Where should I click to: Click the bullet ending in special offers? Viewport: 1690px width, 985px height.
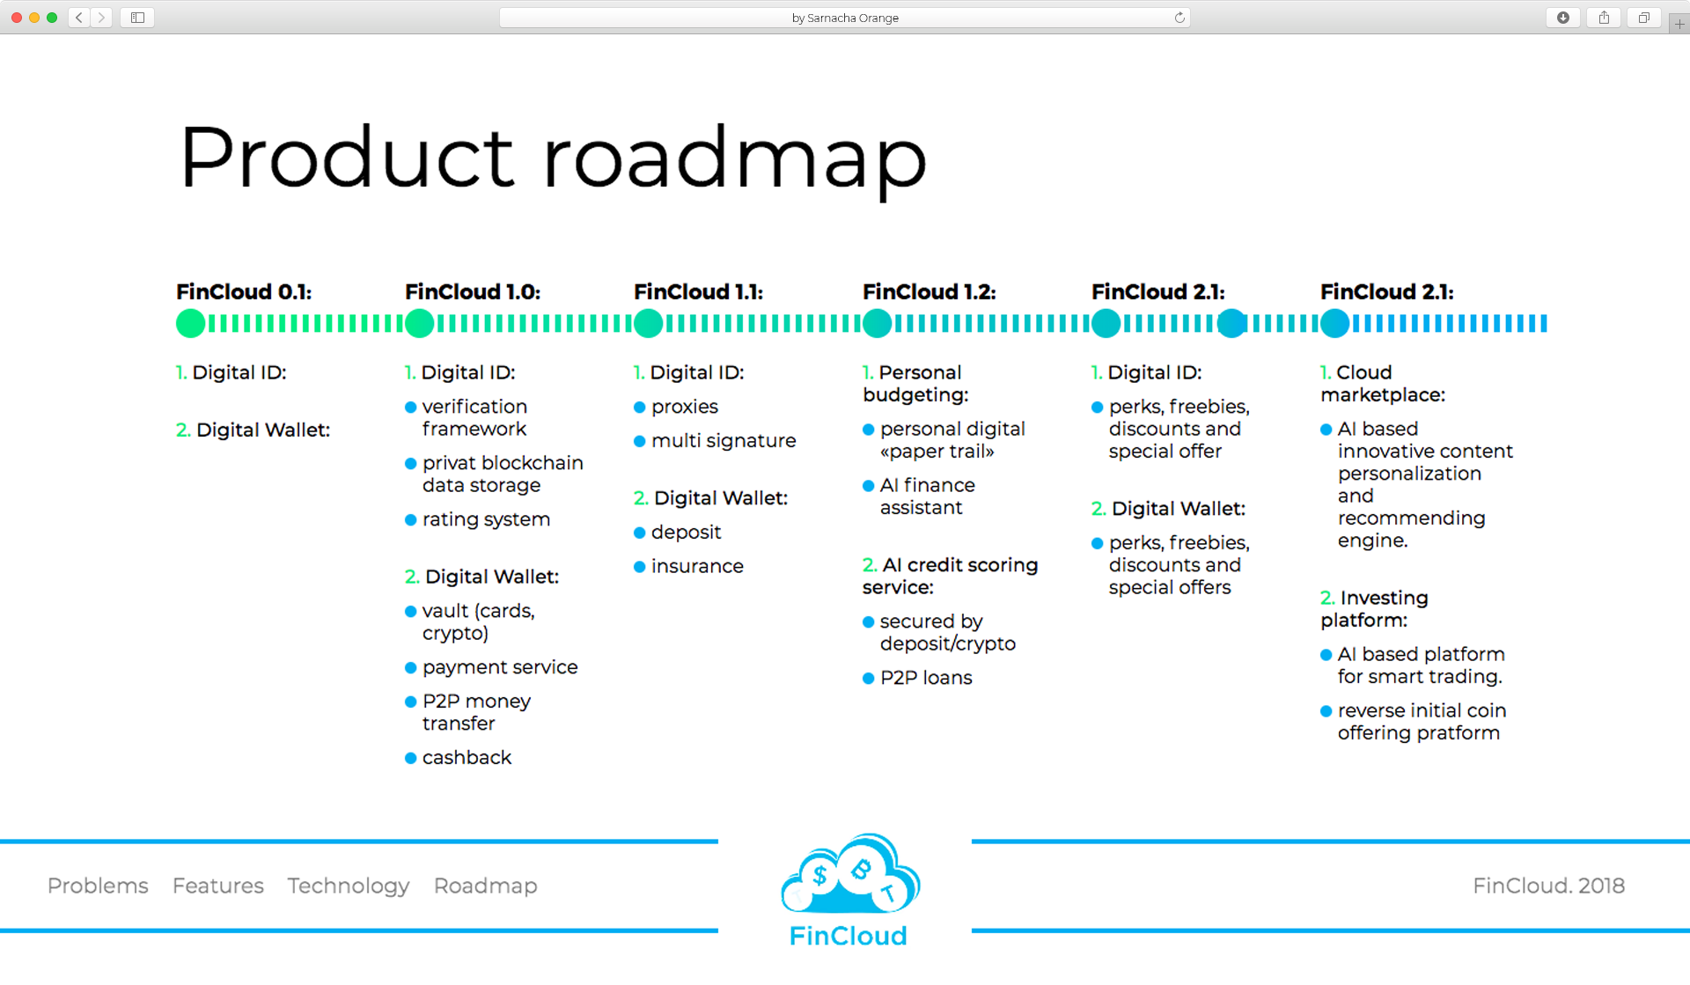tap(1171, 565)
